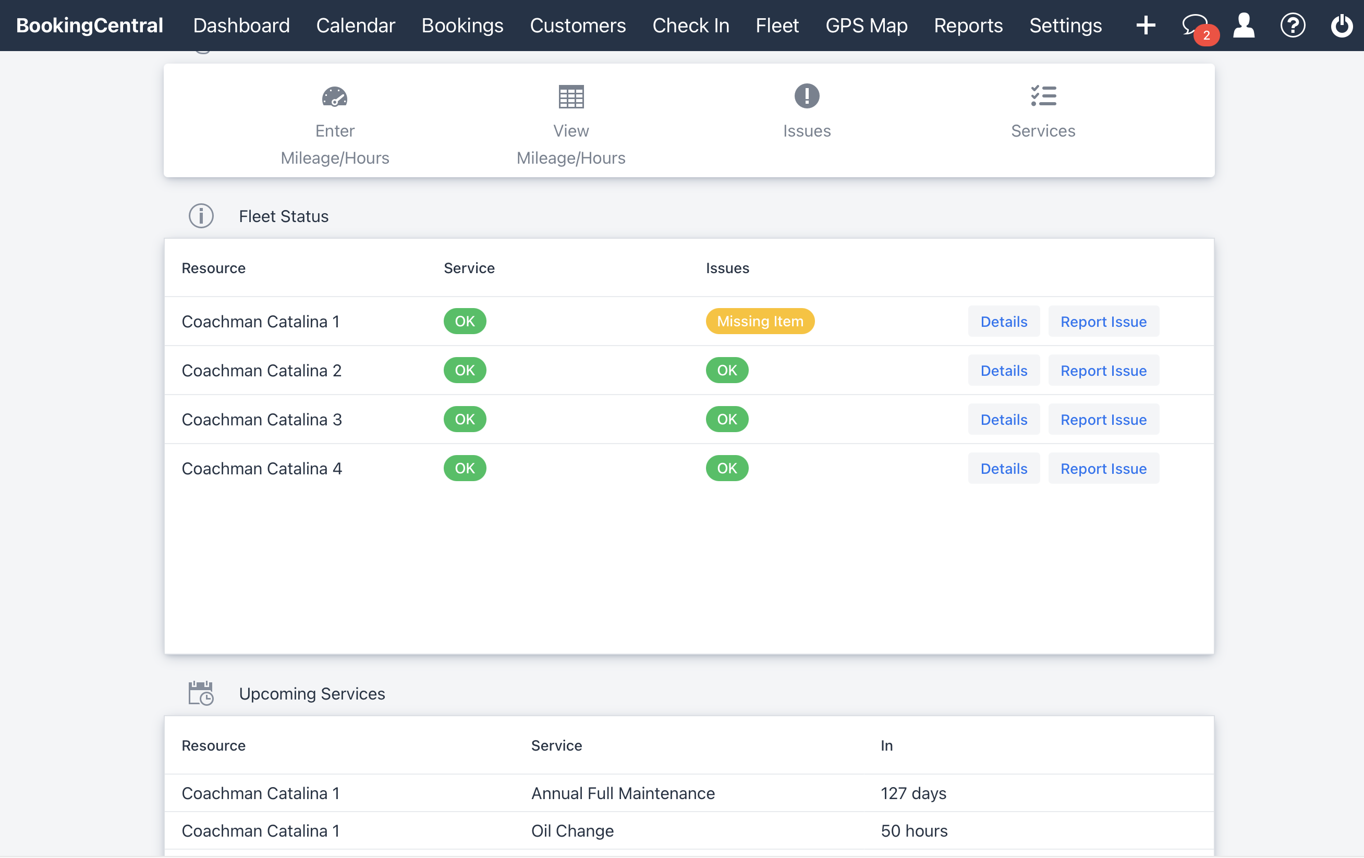The width and height of the screenshot is (1364, 858).
Task: Select Coachman Catalina 1 in Fleet Status
Action: [x=261, y=322]
